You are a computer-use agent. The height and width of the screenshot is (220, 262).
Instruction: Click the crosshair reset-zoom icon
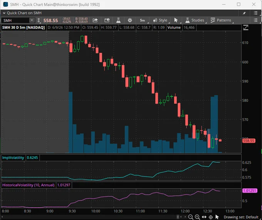tap(211, 217)
